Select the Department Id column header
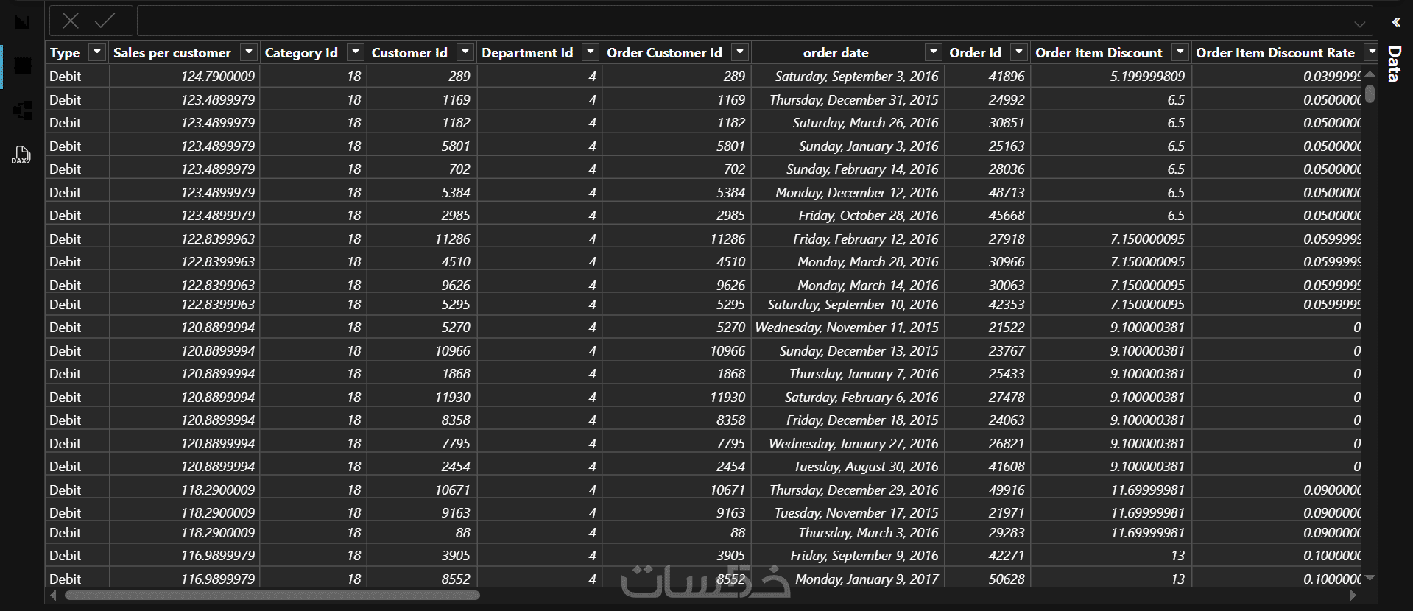The height and width of the screenshot is (611, 1413). (526, 53)
